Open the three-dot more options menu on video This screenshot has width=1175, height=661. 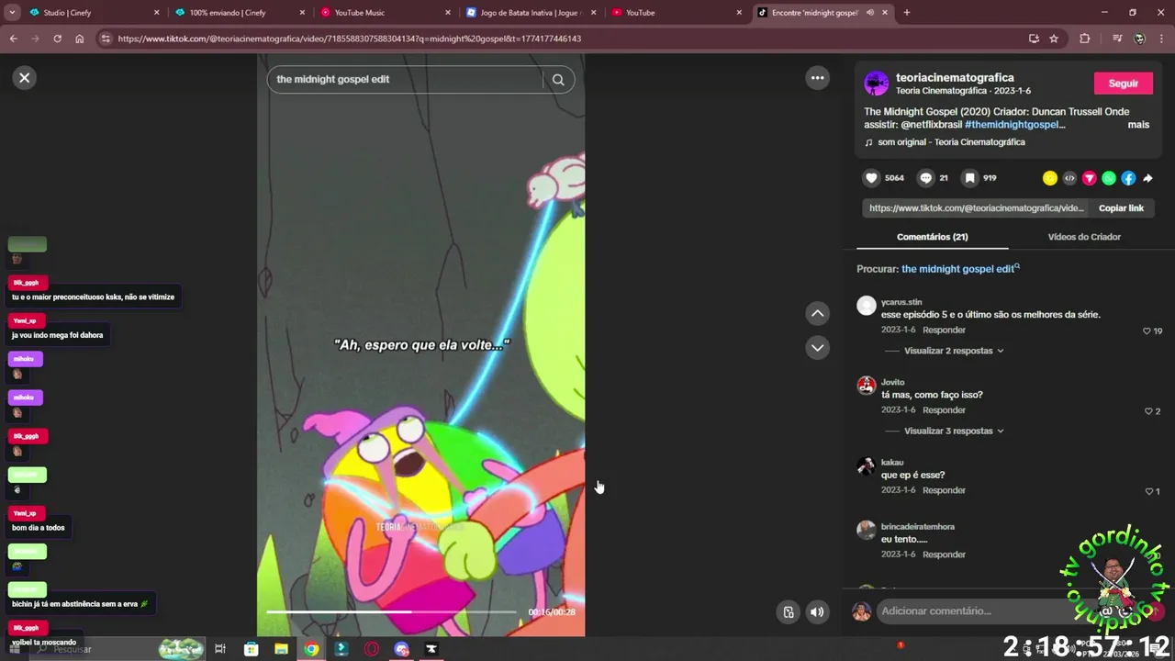click(817, 78)
